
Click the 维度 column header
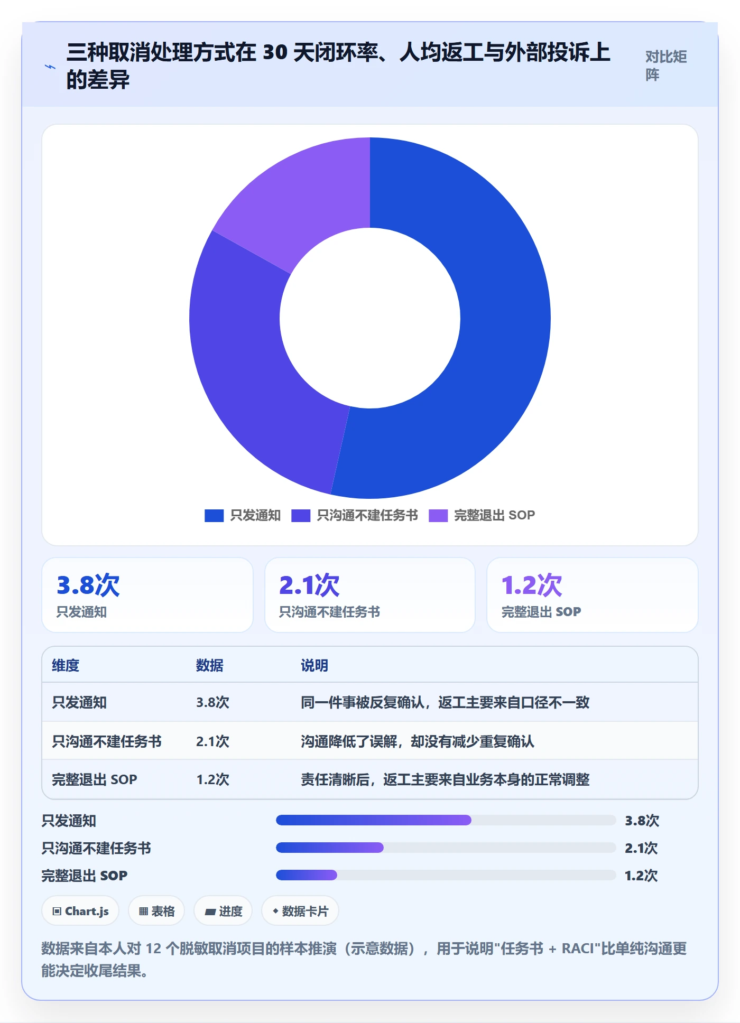(66, 665)
